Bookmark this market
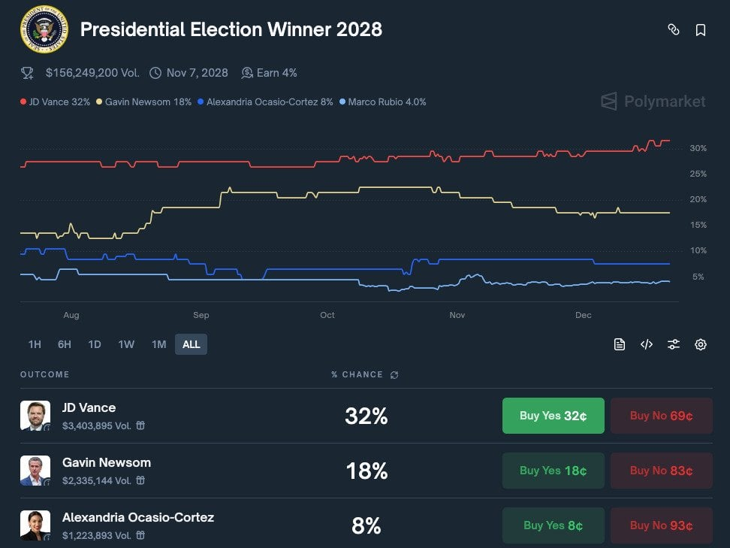 [x=701, y=30]
